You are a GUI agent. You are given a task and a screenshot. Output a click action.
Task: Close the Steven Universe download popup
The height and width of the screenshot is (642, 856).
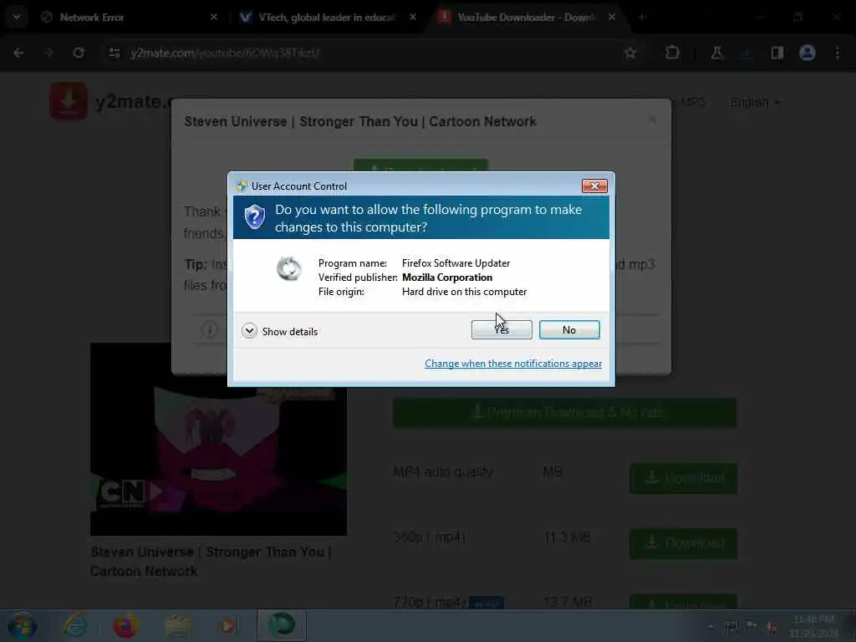(x=652, y=119)
